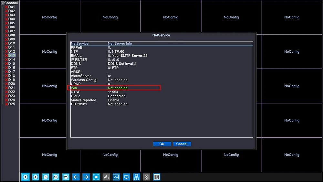Select channel D20 in tree
The width and height of the screenshot is (323, 182).
(12, 84)
